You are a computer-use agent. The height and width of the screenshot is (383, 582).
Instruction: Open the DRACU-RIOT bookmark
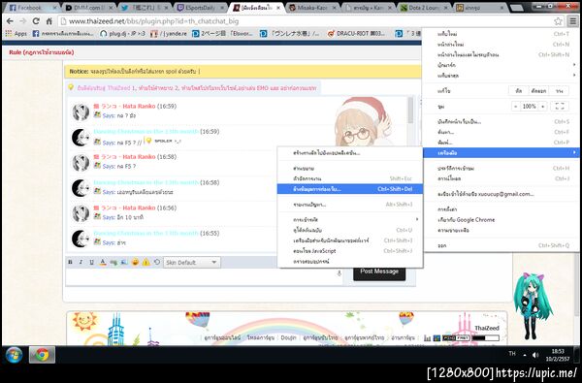356,34
